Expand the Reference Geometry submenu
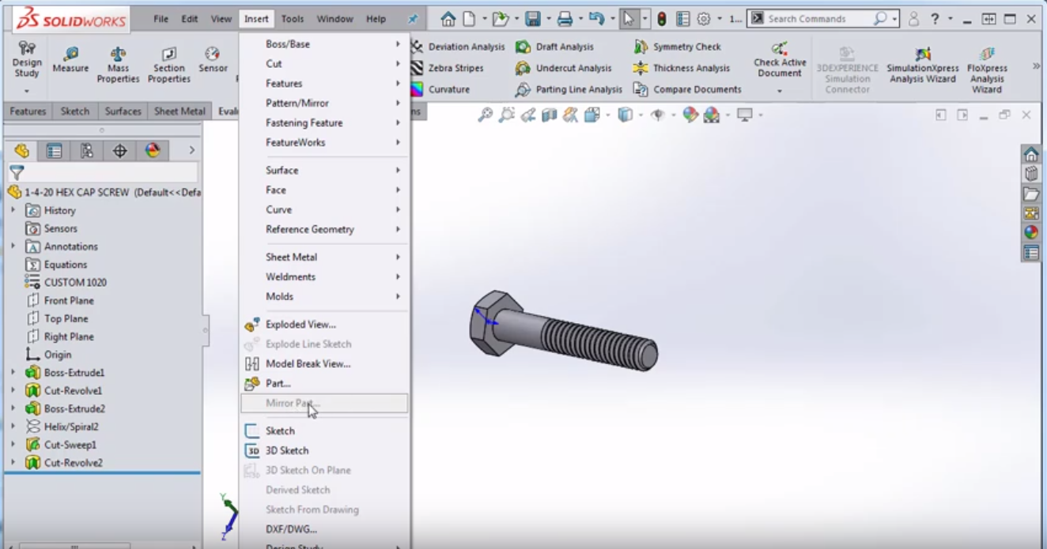The height and width of the screenshot is (549, 1047). click(x=324, y=229)
